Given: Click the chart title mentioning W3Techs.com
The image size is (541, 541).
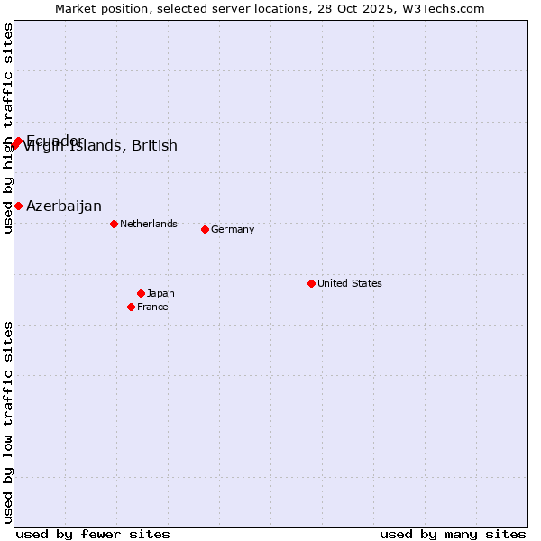Looking at the screenshot, I should (x=270, y=8).
